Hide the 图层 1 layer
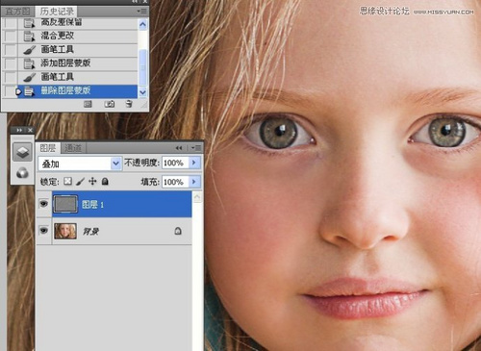481x351 pixels. point(43,204)
